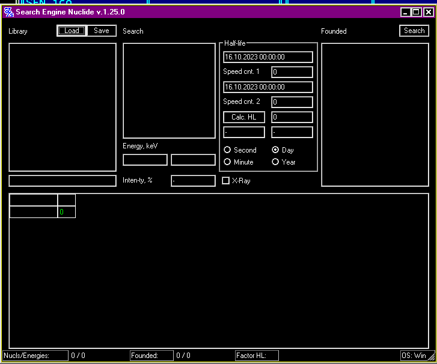Choose the Day time unit option

coord(275,150)
